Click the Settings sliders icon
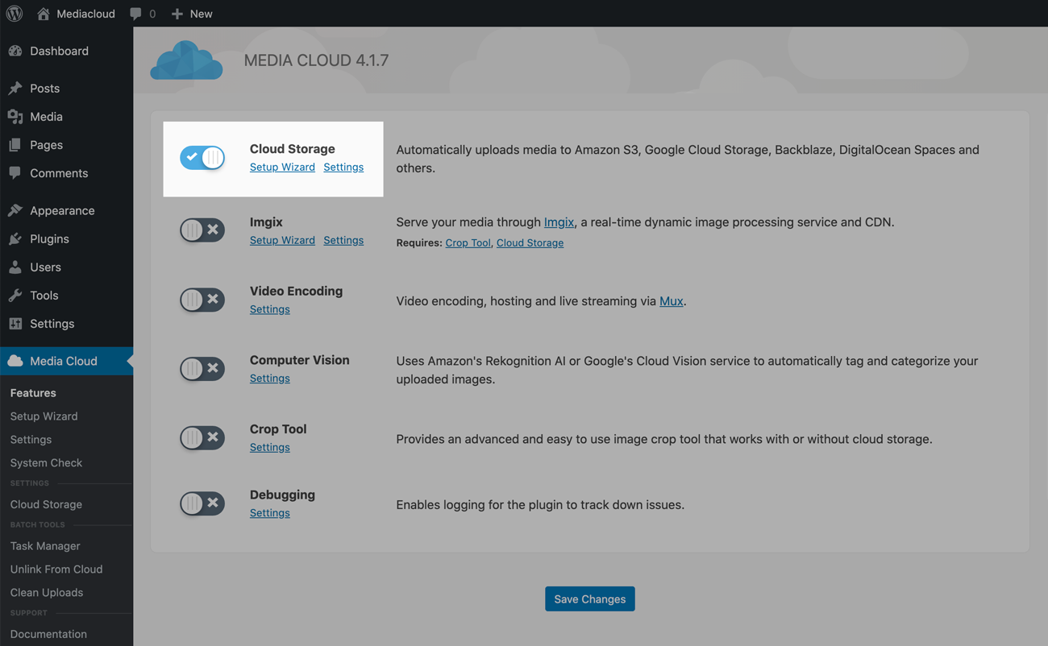This screenshot has width=1048, height=646. click(15, 324)
